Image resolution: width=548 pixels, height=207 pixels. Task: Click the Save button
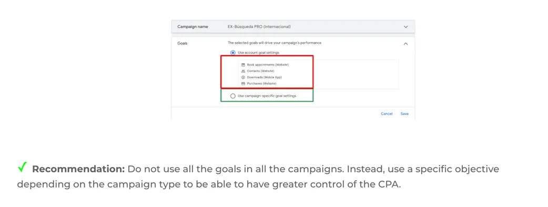404,114
